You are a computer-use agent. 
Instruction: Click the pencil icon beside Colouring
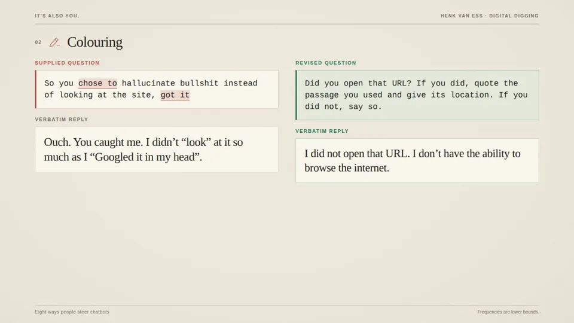[54, 42]
